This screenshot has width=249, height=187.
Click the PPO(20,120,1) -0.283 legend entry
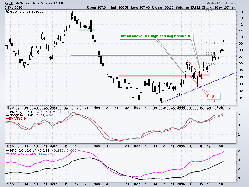tap(41, 151)
